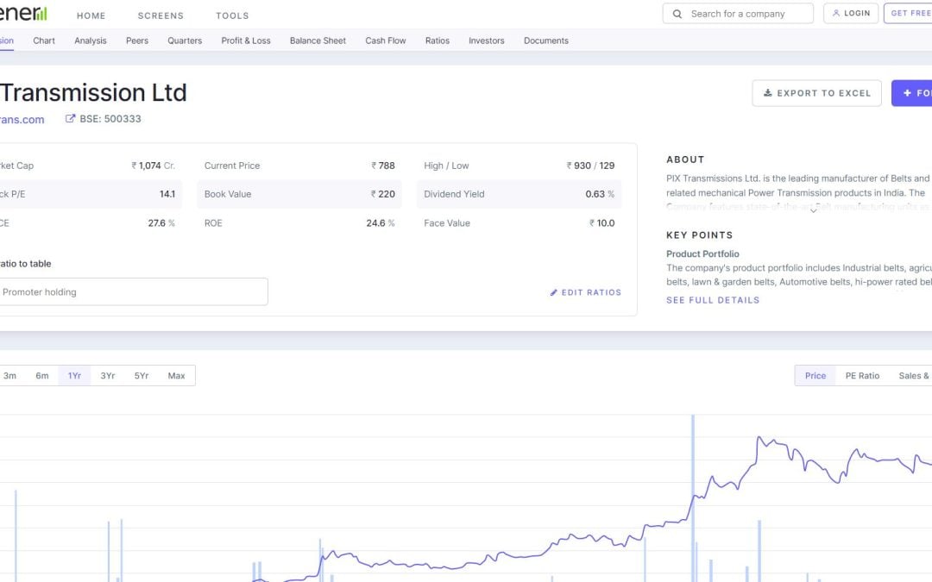This screenshot has width=932, height=582.
Task: Click the ROE value 24.6 %
Action: tap(381, 223)
